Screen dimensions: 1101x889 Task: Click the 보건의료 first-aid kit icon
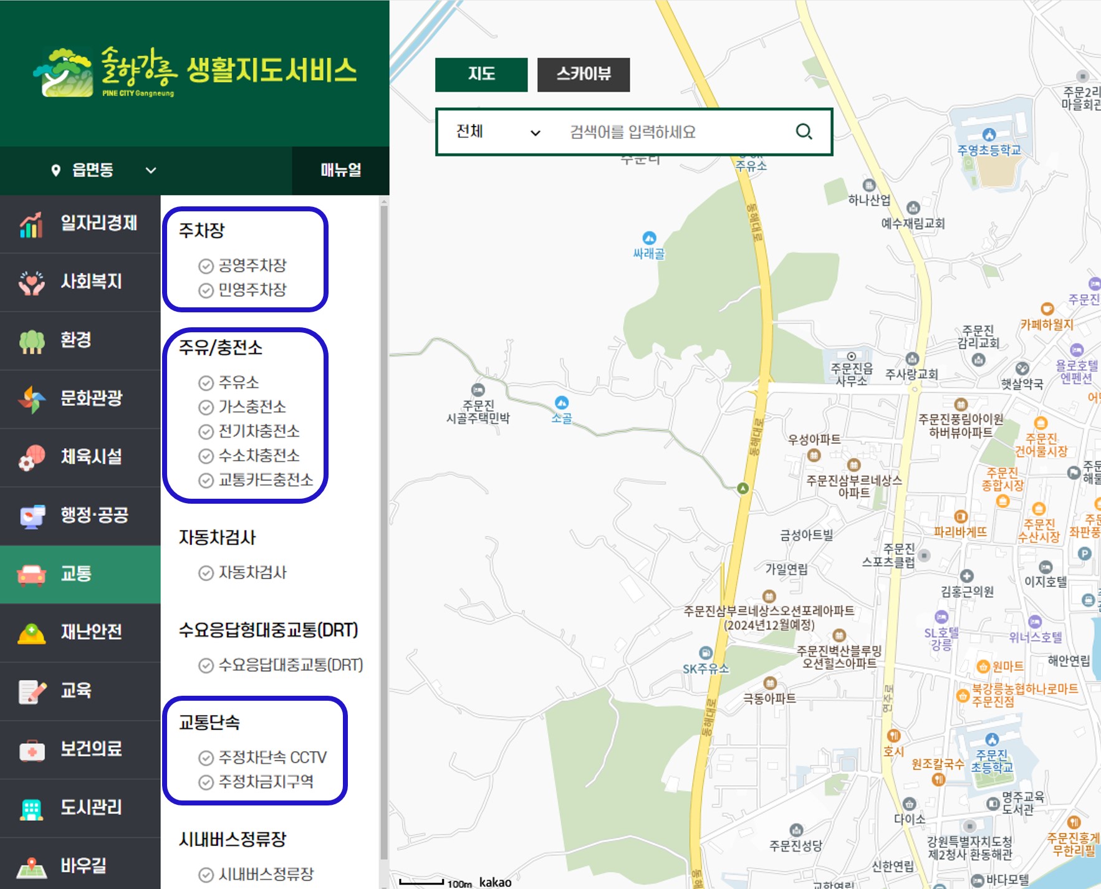click(x=31, y=750)
